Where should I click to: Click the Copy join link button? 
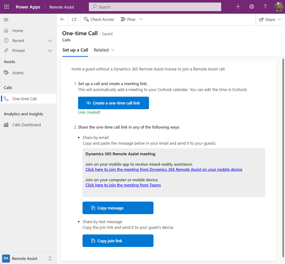118,241
